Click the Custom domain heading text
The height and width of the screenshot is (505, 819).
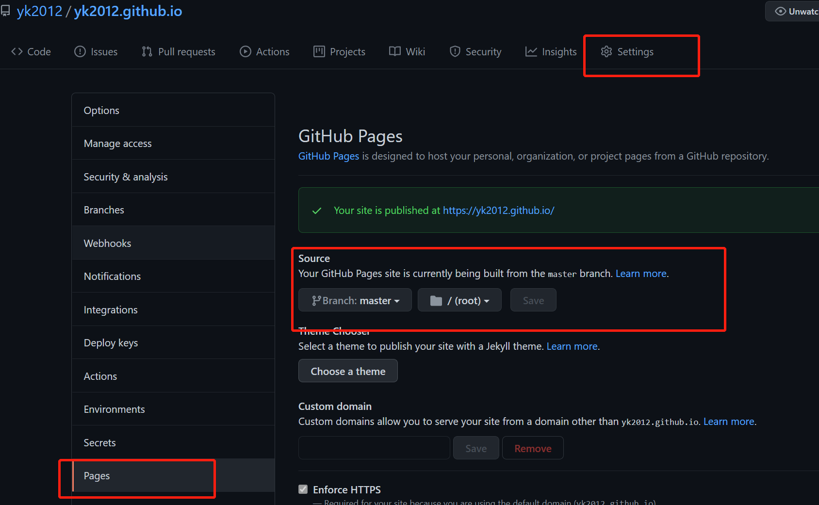(335, 407)
